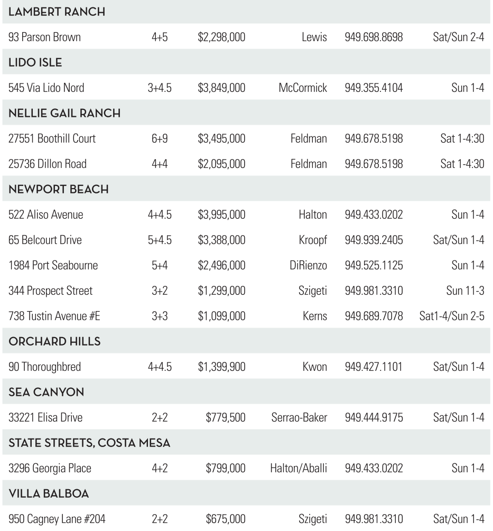493x531 pixels.
Task: Select the Orchard Hills section header
Action: pos(54,341)
